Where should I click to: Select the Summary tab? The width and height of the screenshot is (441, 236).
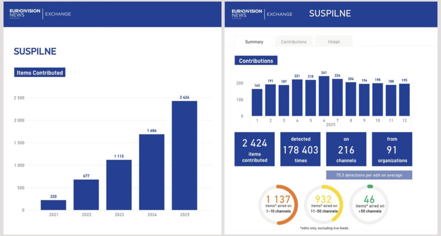tap(254, 42)
